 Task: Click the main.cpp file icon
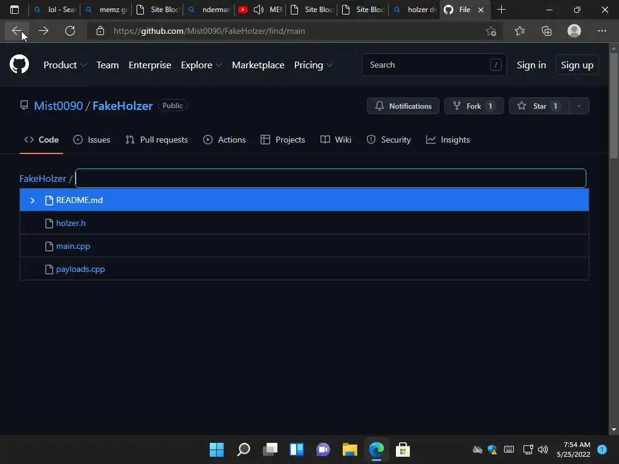49,246
